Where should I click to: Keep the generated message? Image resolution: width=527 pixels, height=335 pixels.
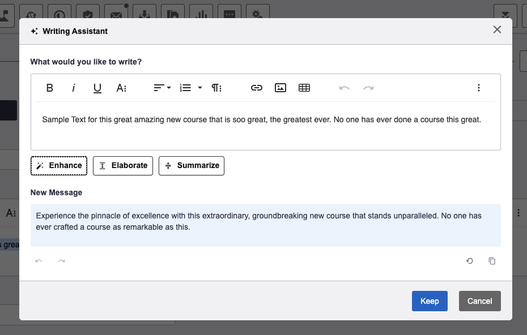point(430,300)
